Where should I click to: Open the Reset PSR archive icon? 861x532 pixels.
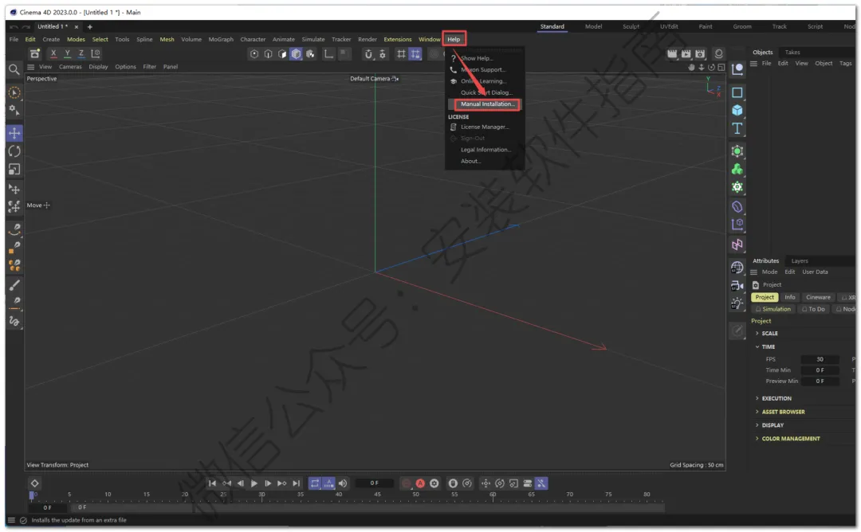point(34,53)
